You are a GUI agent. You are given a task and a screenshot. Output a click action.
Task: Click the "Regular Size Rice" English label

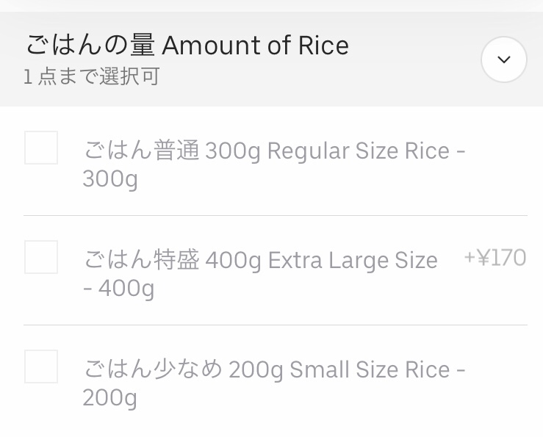[358, 151]
